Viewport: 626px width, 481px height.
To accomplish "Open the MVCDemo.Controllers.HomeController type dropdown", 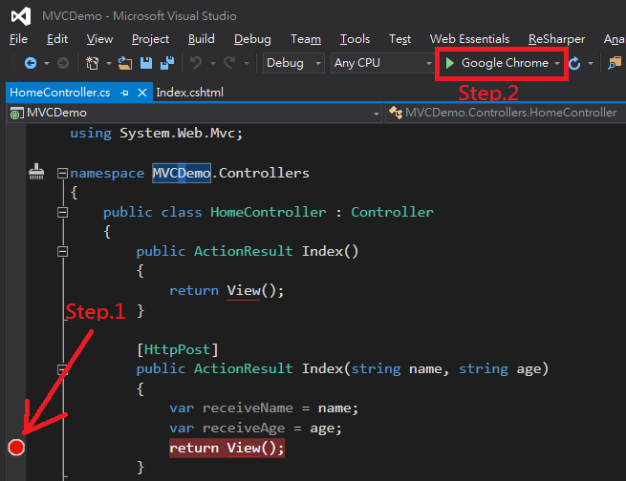I will click(x=506, y=114).
